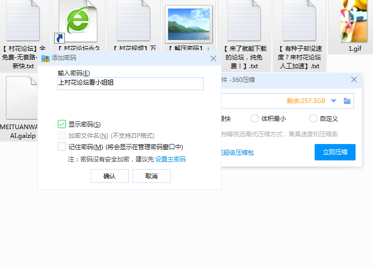The height and width of the screenshot is (267, 373).
Task: Click the browse folder icon in 360压缩
Action: [x=347, y=101]
